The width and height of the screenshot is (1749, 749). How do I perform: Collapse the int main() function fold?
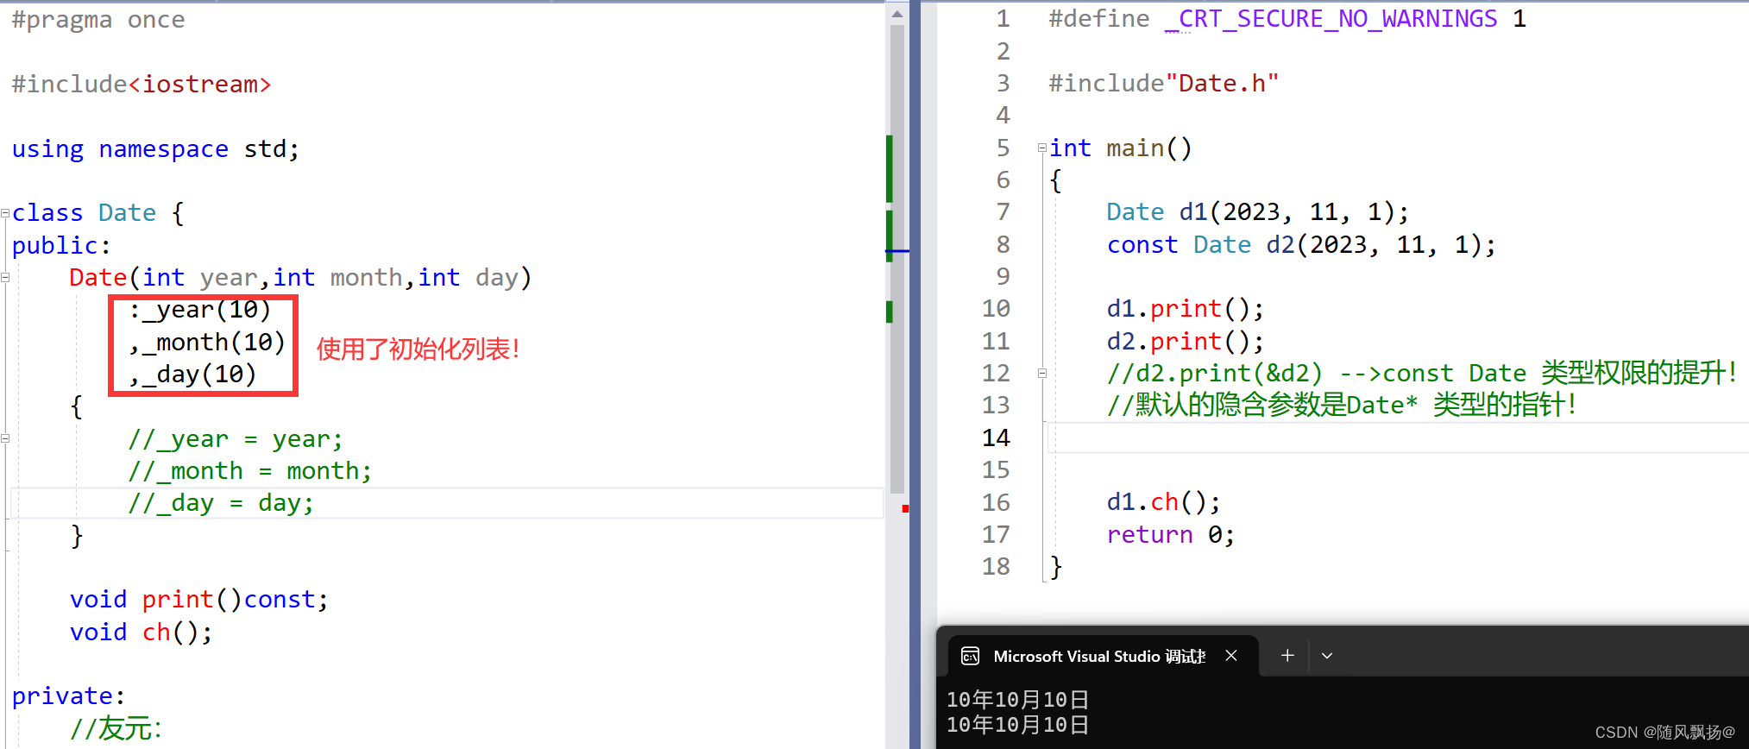pos(1042,148)
